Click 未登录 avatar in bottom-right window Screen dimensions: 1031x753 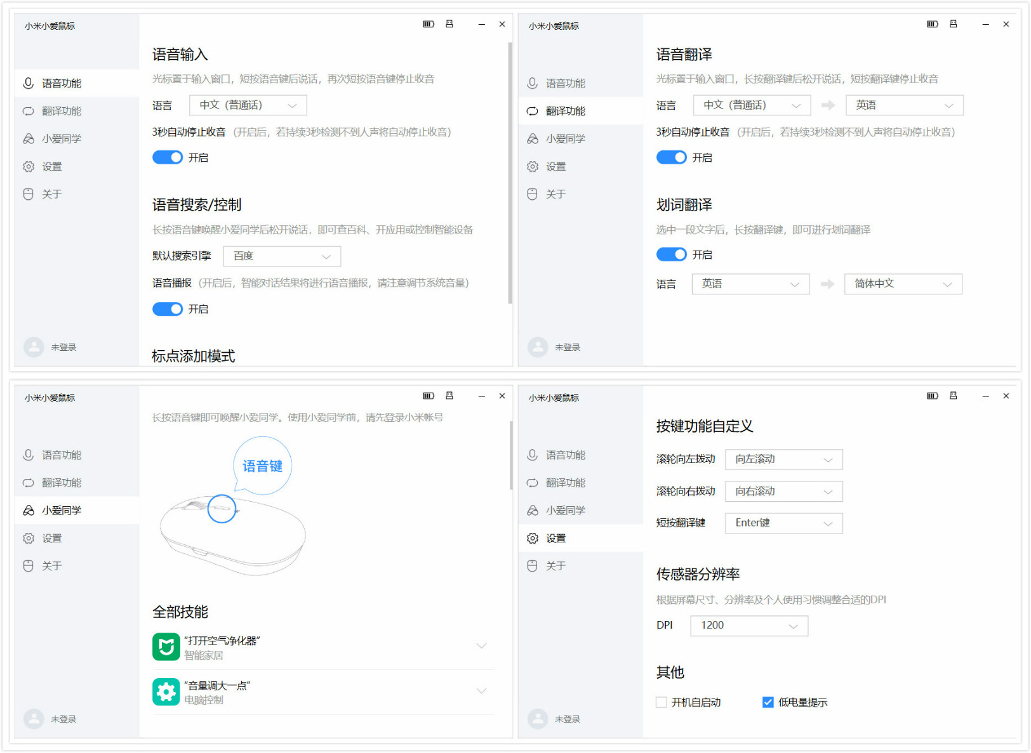(538, 719)
